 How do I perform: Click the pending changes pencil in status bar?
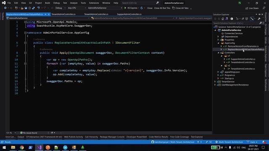[207, 142]
